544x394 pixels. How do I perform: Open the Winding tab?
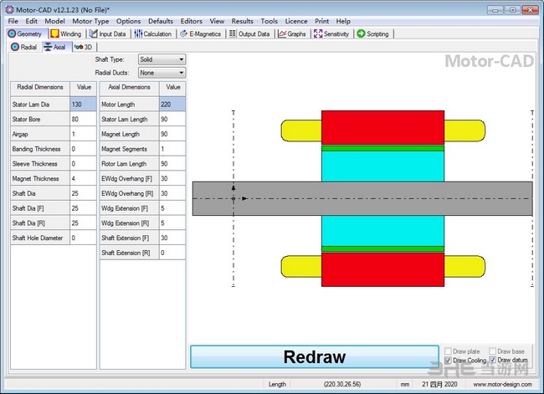(66, 34)
